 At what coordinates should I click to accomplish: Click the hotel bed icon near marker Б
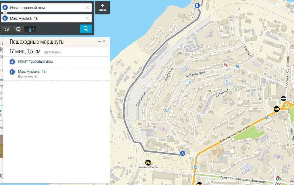pyautogui.click(x=192, y=18)
